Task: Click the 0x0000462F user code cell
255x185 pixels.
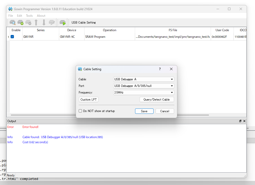Action: (222, 37)
